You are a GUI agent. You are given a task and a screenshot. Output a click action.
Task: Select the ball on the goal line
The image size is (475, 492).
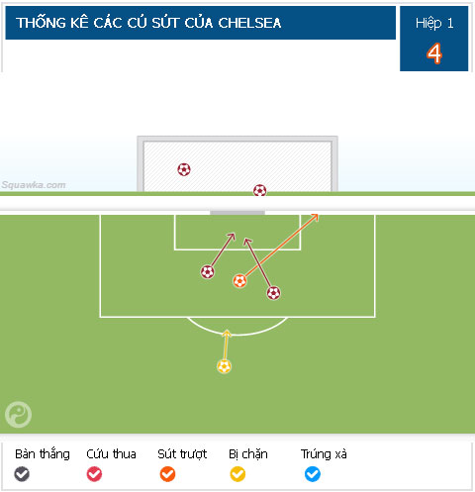259,190
